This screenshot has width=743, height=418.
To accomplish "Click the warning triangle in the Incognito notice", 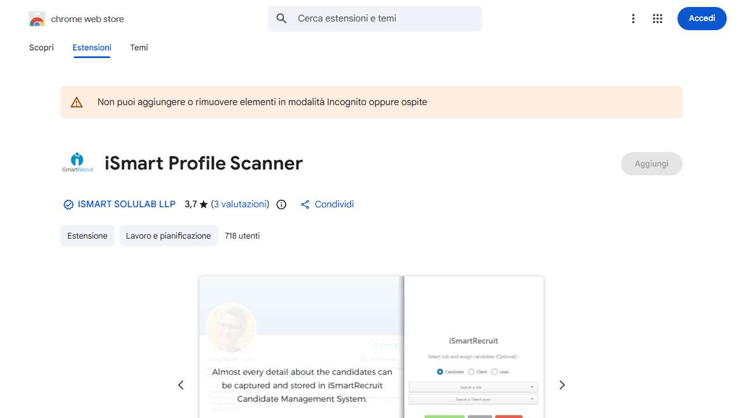I will coord(77,102).
